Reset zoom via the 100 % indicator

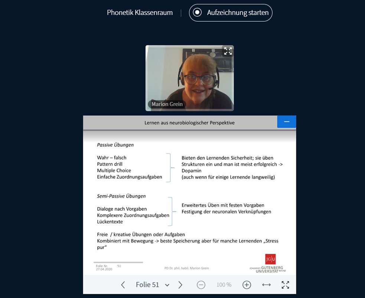224,285
